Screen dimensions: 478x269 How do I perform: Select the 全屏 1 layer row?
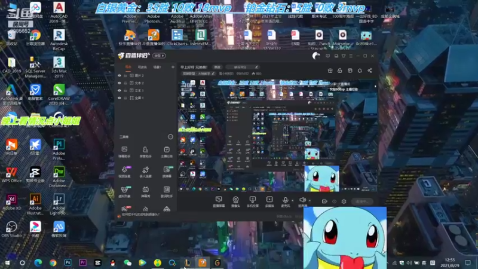[146, 98]
